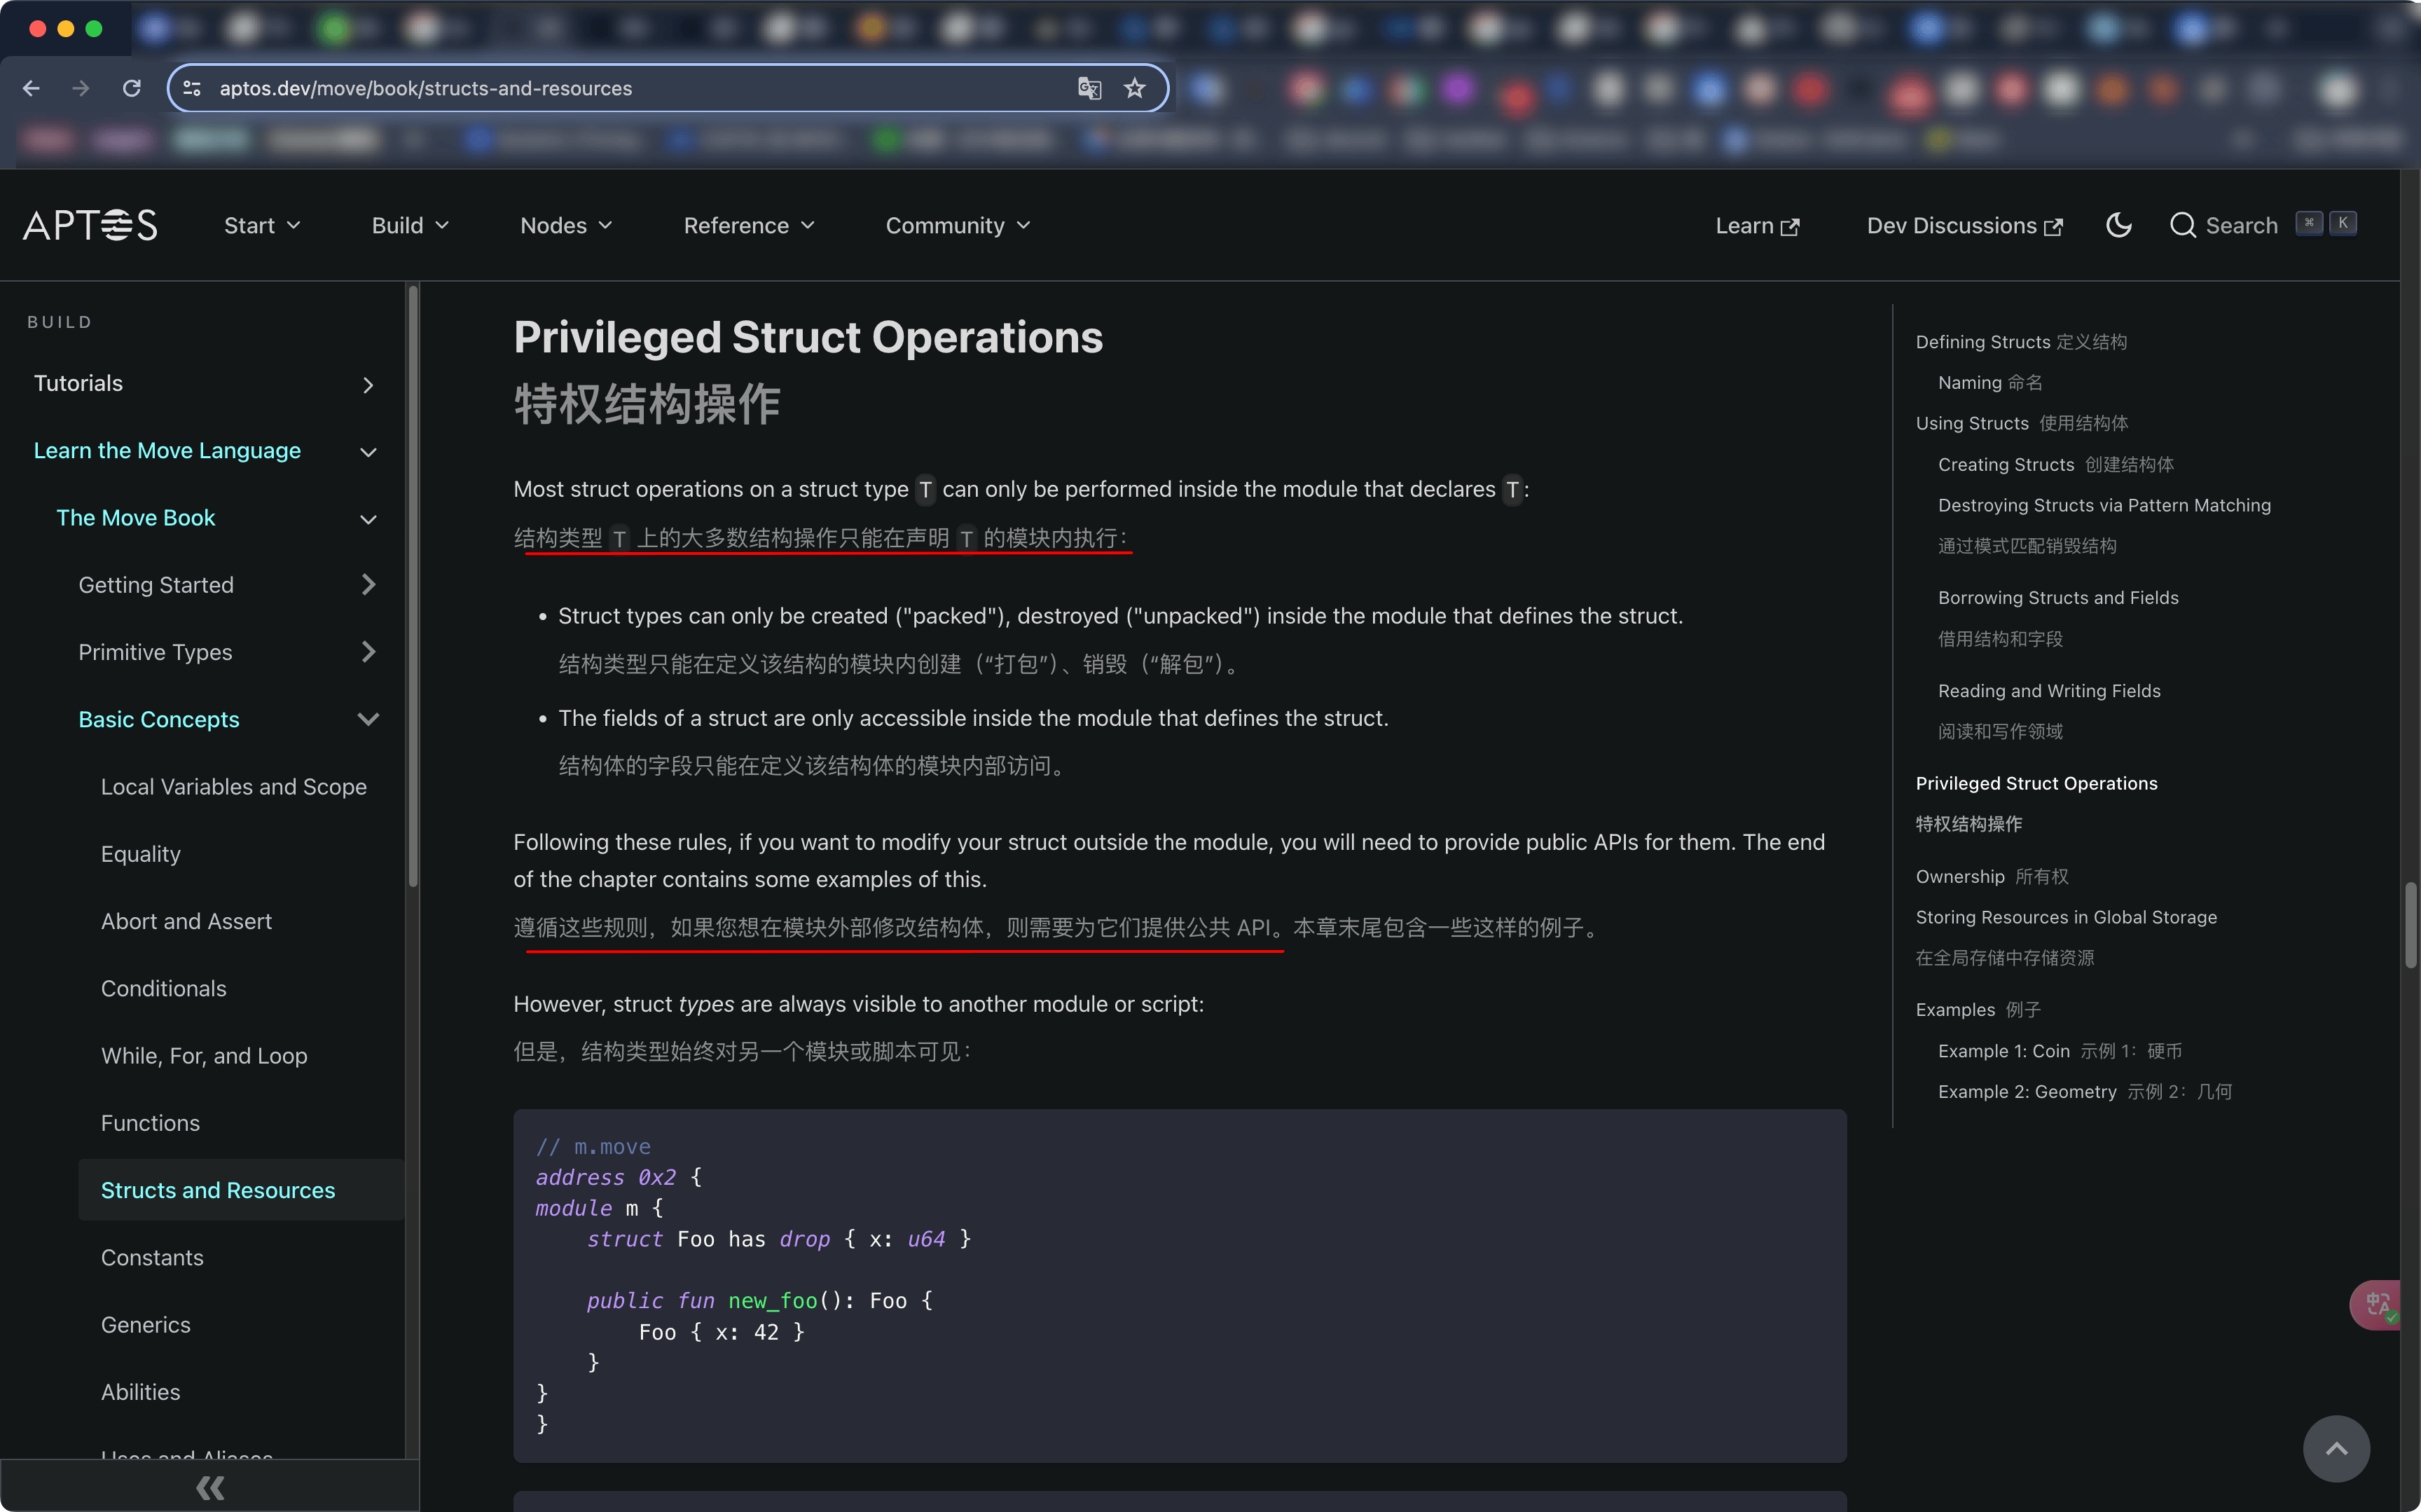This screenshot has height=1512, width=2421.
Task: Jump to Example 2: Geometry
Action: [2084, 1091]
